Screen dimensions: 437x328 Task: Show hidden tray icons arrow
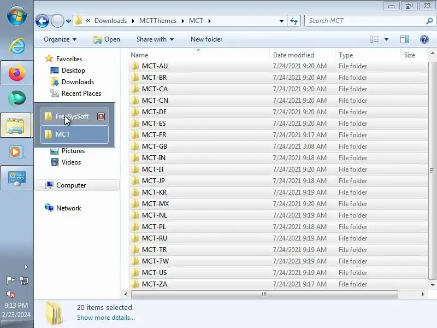[x=26, y=267]
